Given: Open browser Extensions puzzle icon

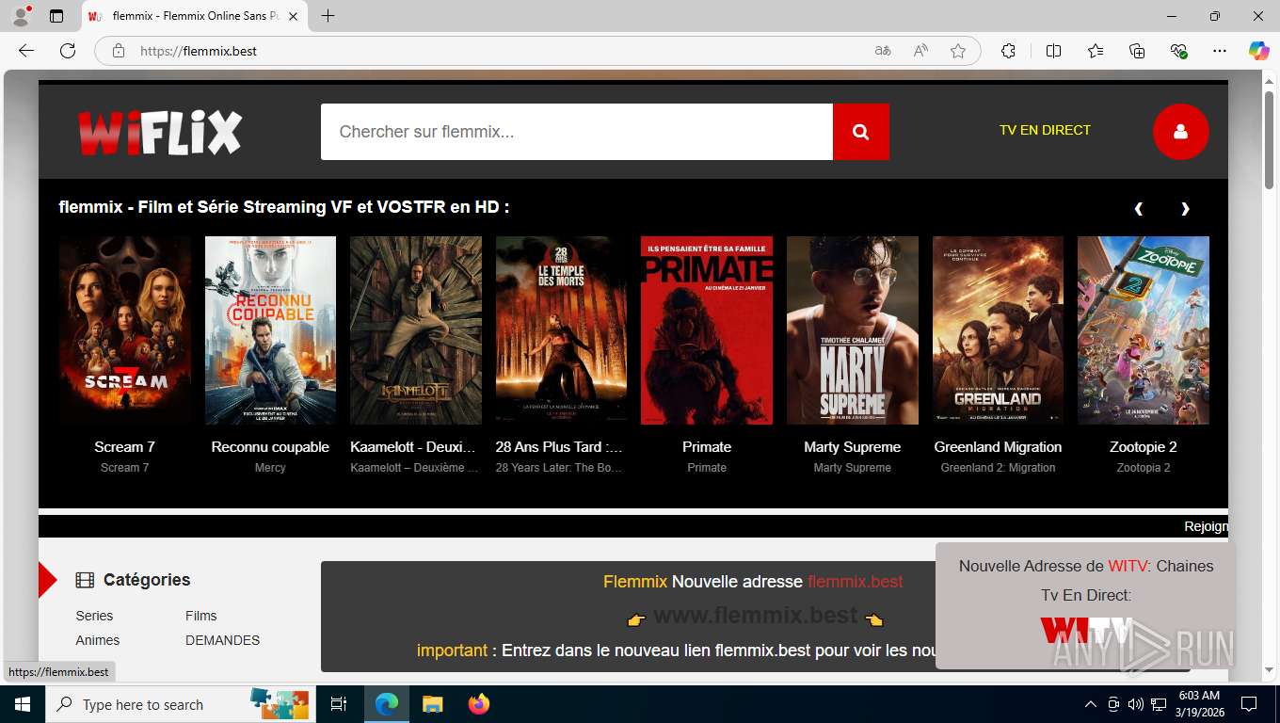Looking at the screenshot, I should coord(1009,51).
